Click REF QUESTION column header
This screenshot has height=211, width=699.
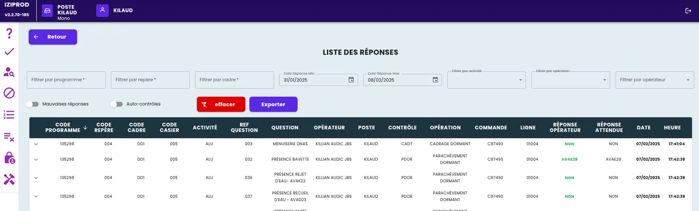pyautogui.click(x=244, y=128)
